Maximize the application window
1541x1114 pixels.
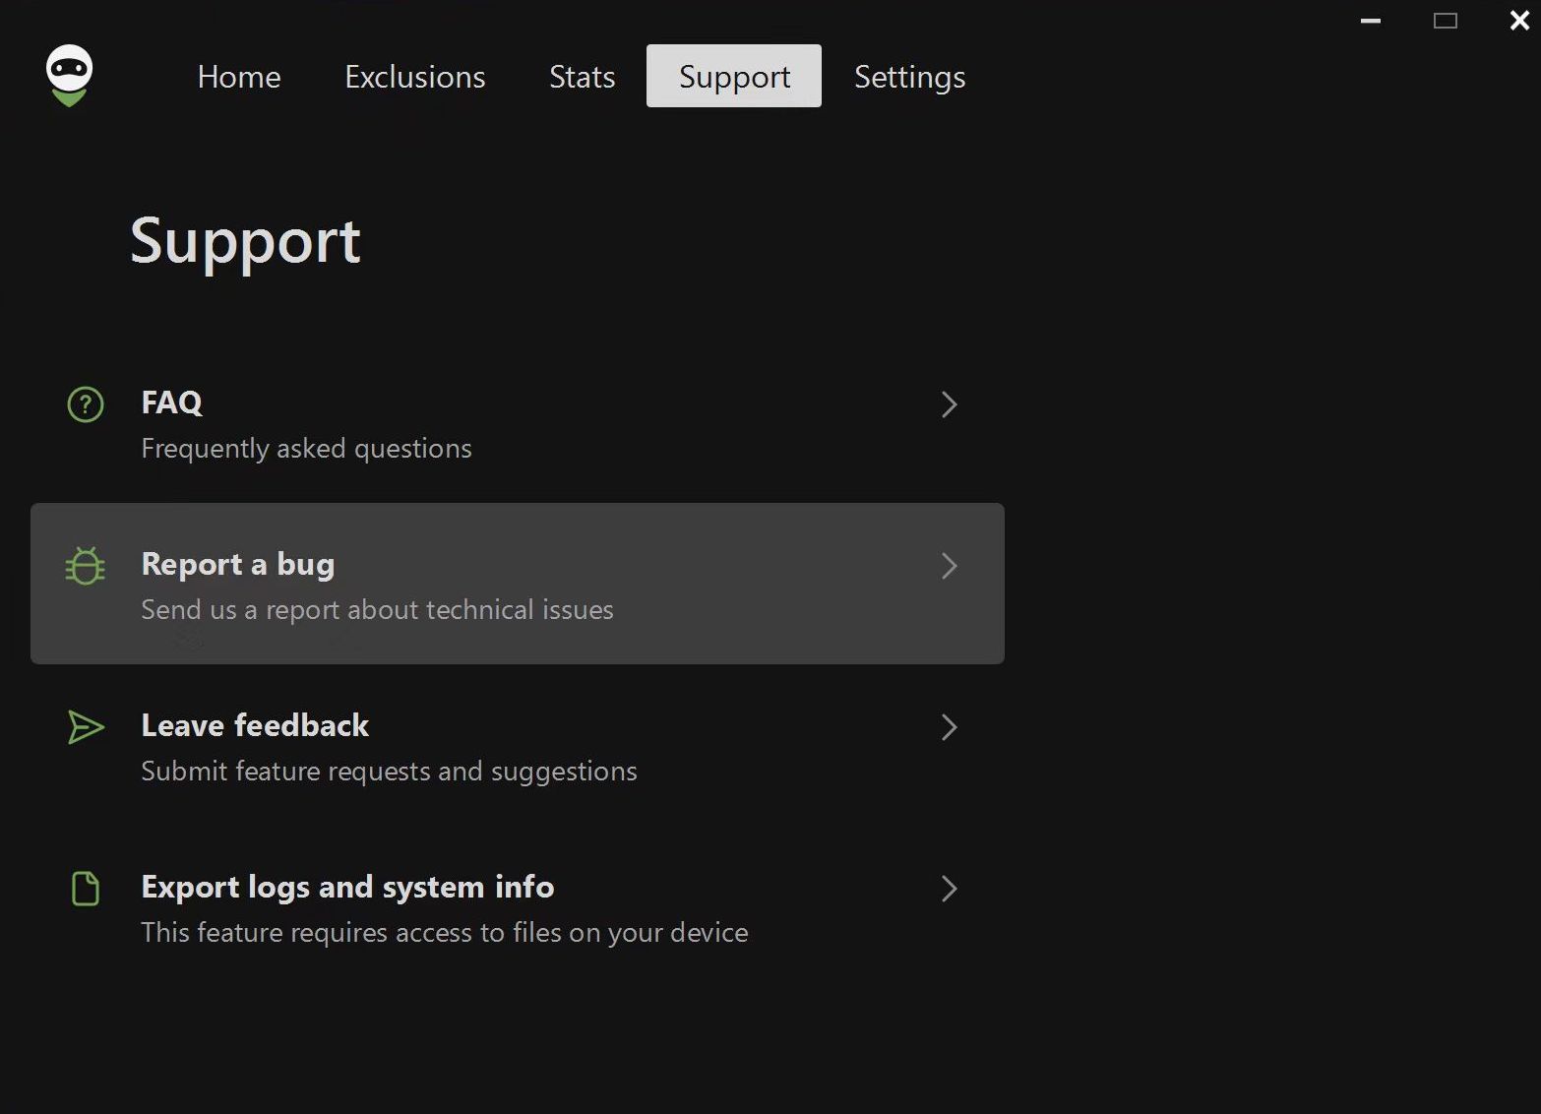[1445, 21]
